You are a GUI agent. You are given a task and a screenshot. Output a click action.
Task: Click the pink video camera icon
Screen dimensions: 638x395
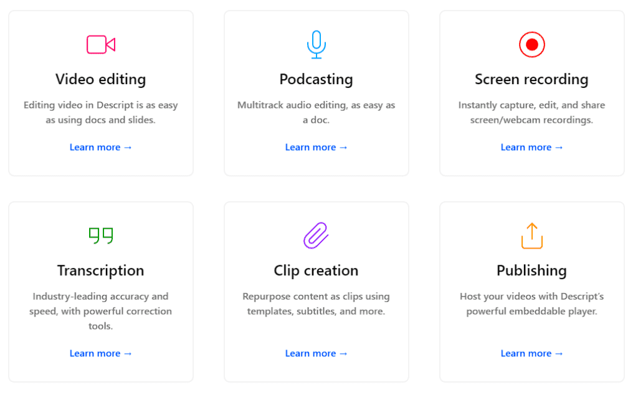(100, 44)
